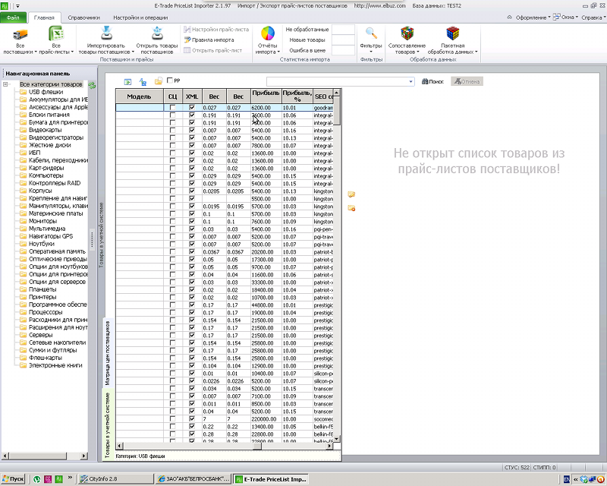Viewport: 607px width, 486px height.
Task: Click the folder icon of Видеокарты category
Action: [x=24, y=130]
